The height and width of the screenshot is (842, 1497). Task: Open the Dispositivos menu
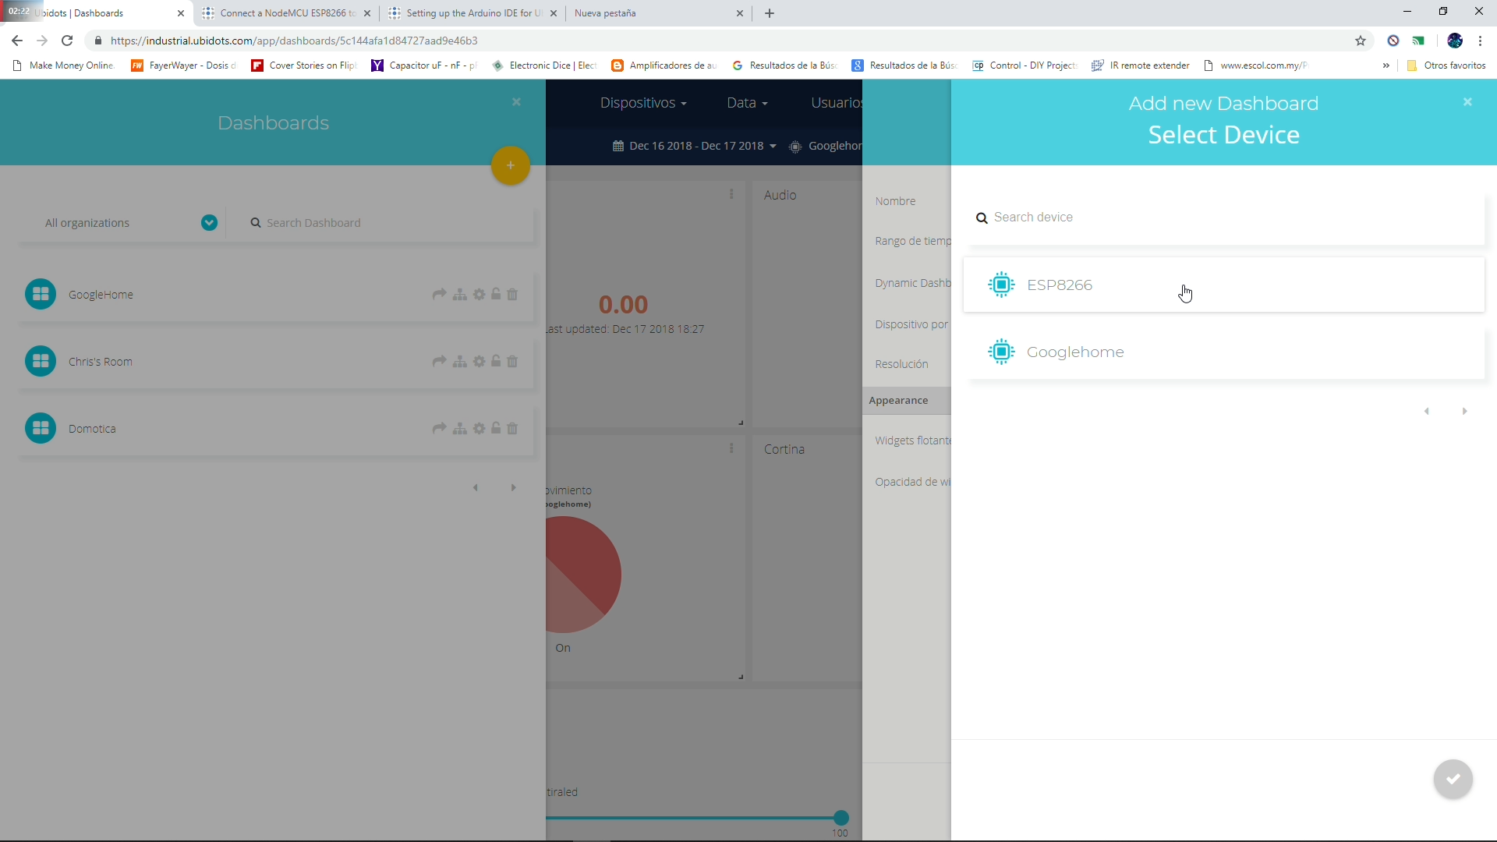tap(643, 103)
